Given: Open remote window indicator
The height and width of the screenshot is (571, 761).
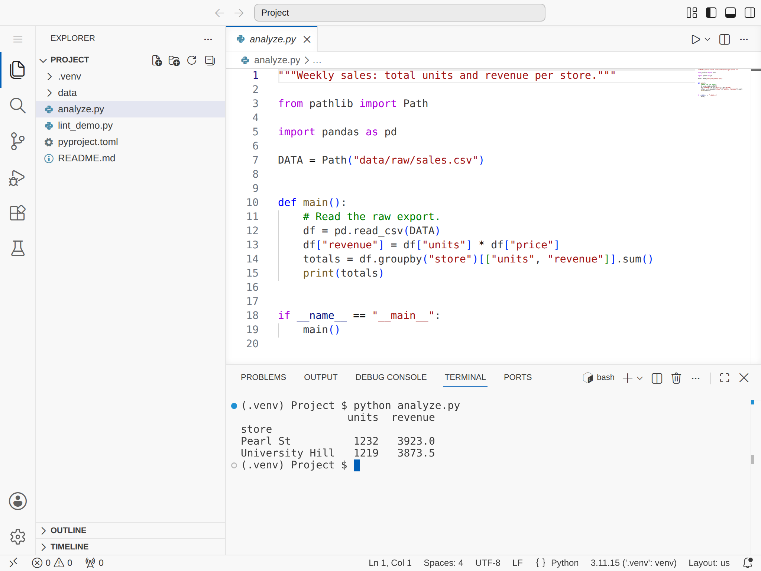Looking at the screenshot, I should click(13, 563).
